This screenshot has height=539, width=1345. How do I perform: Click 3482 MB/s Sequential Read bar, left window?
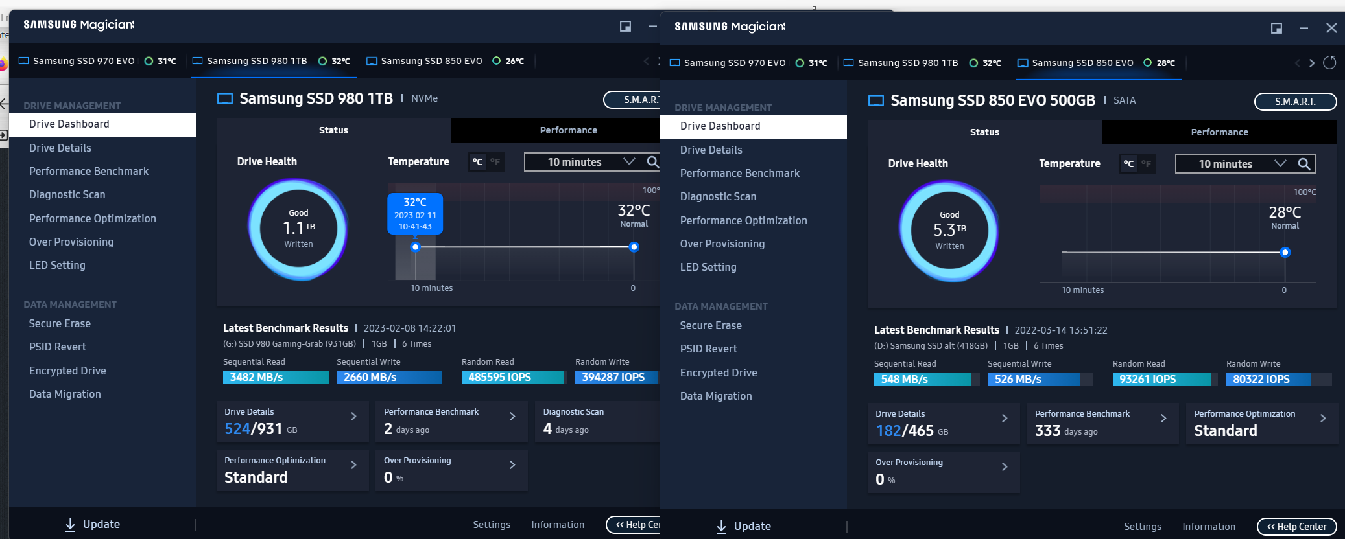click(276, 377)
